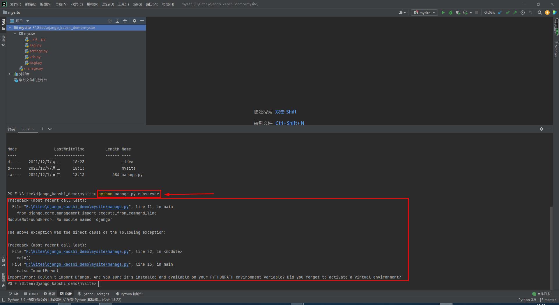Collapse the root mysite project folder
Image resolution: width=559 pixels, height=305 pixels.
[x=10, y=27]
